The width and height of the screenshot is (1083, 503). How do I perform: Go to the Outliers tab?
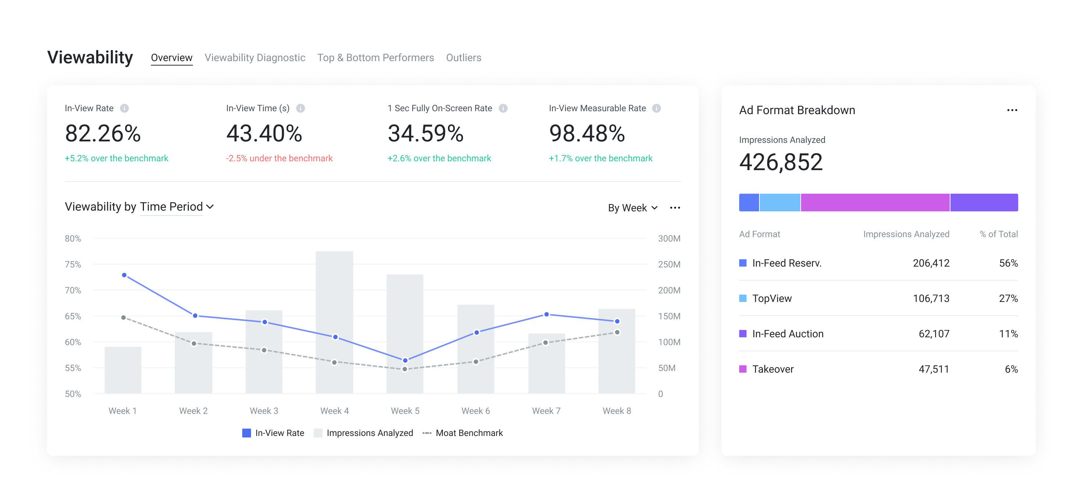pyautogui.click(x=463, y=57)
